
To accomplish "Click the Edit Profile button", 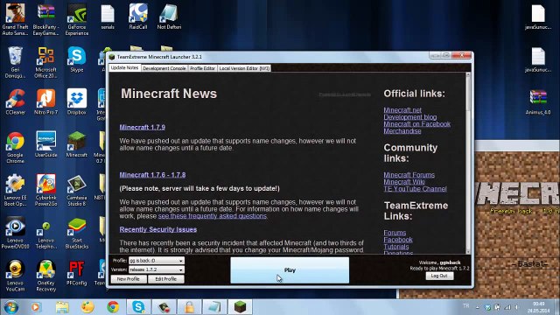I will point(166,279).
